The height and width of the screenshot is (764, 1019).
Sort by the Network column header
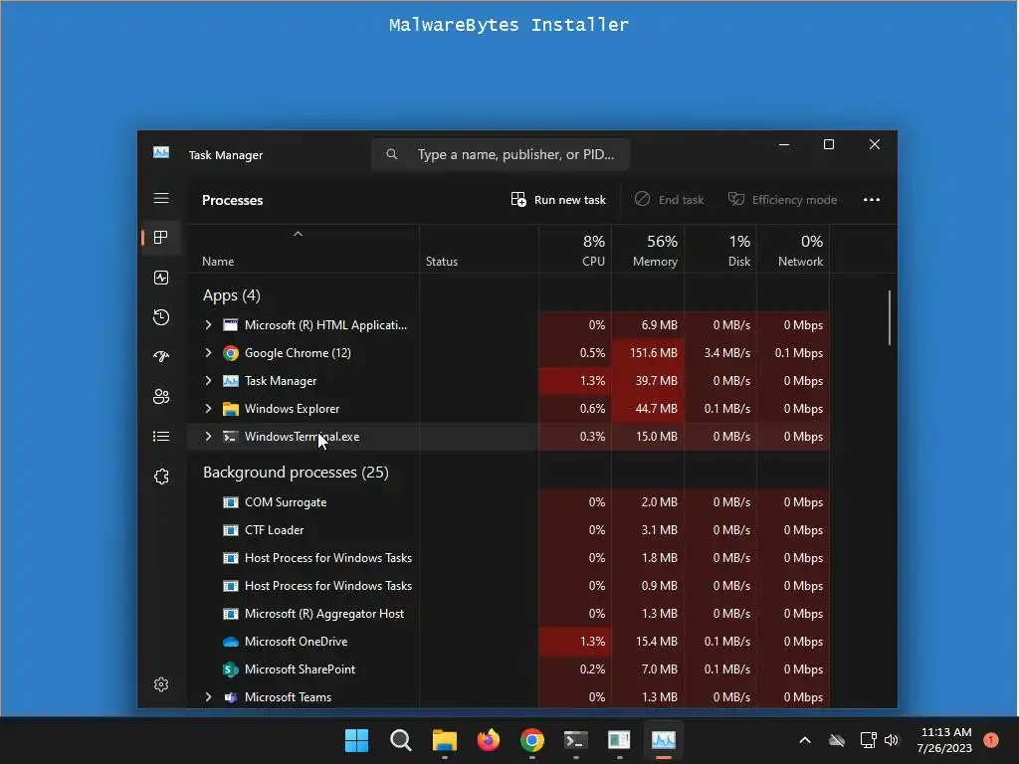pyautogui.click(x=793, y=250)
